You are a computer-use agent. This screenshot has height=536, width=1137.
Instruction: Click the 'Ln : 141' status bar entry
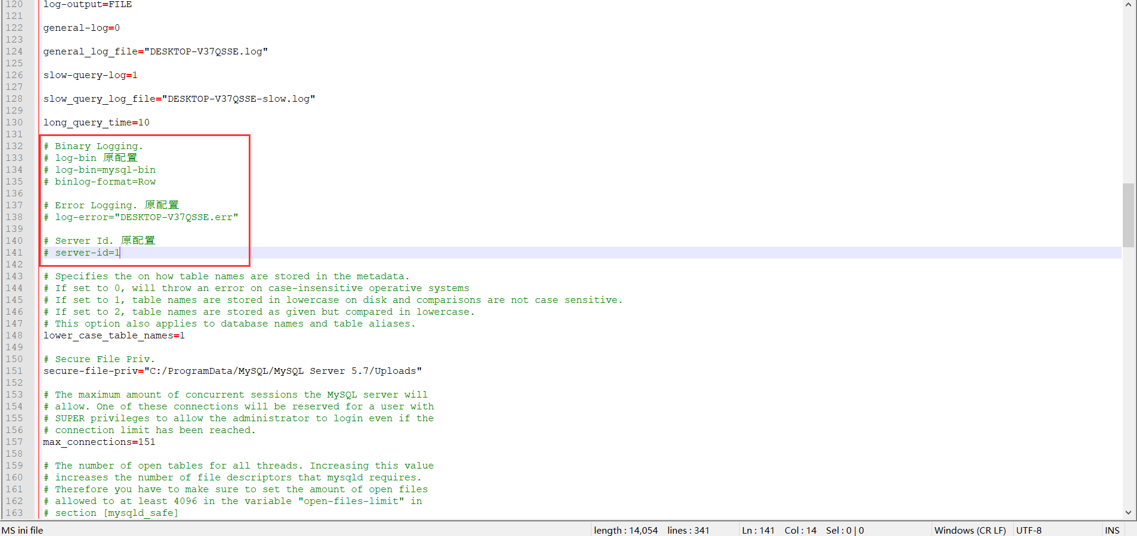click(x=758, y=530)
